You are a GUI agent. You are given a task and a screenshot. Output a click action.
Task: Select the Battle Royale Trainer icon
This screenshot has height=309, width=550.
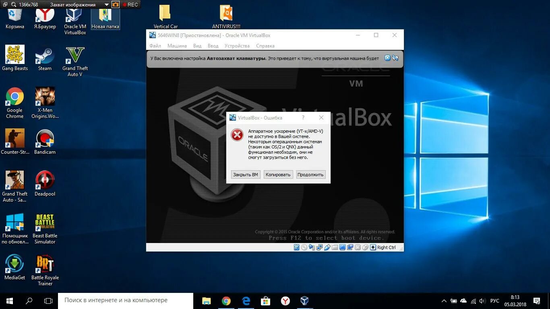(x=45, y=270)
